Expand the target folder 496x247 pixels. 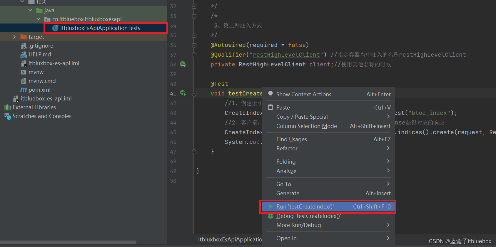pos(14,37)
